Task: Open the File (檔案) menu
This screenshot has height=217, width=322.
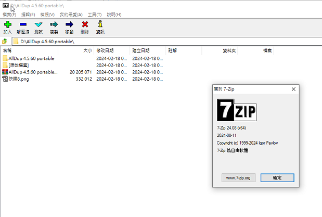Action: tap(9, 15)
